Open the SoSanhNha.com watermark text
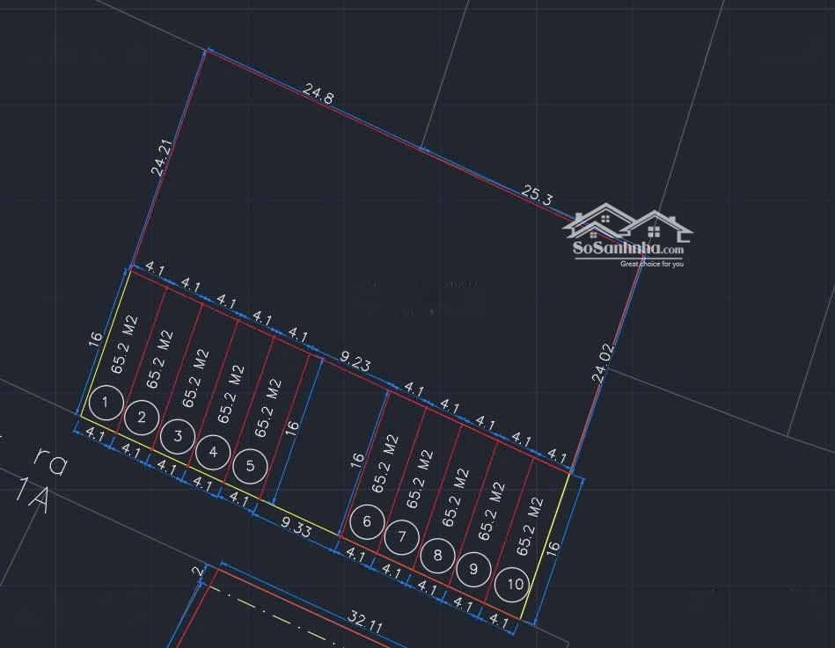The image size is (835, 648). click(627, 249)
